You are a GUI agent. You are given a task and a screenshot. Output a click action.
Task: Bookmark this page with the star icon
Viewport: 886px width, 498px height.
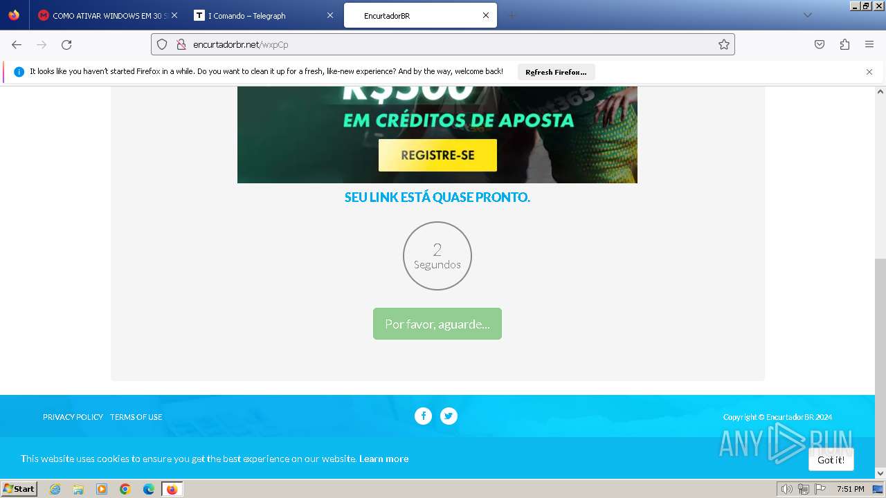tap(724, 44)
